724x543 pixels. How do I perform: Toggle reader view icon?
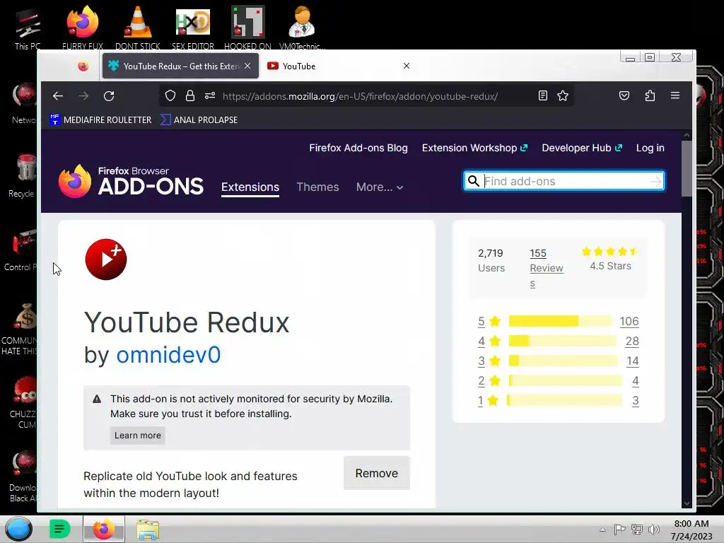point(543,95)
